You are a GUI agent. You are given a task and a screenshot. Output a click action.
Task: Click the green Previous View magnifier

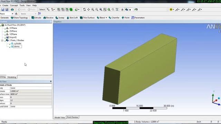[x=109, y=10]
